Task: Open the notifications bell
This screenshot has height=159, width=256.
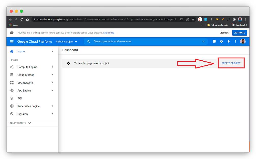Action: pos(229,41)
